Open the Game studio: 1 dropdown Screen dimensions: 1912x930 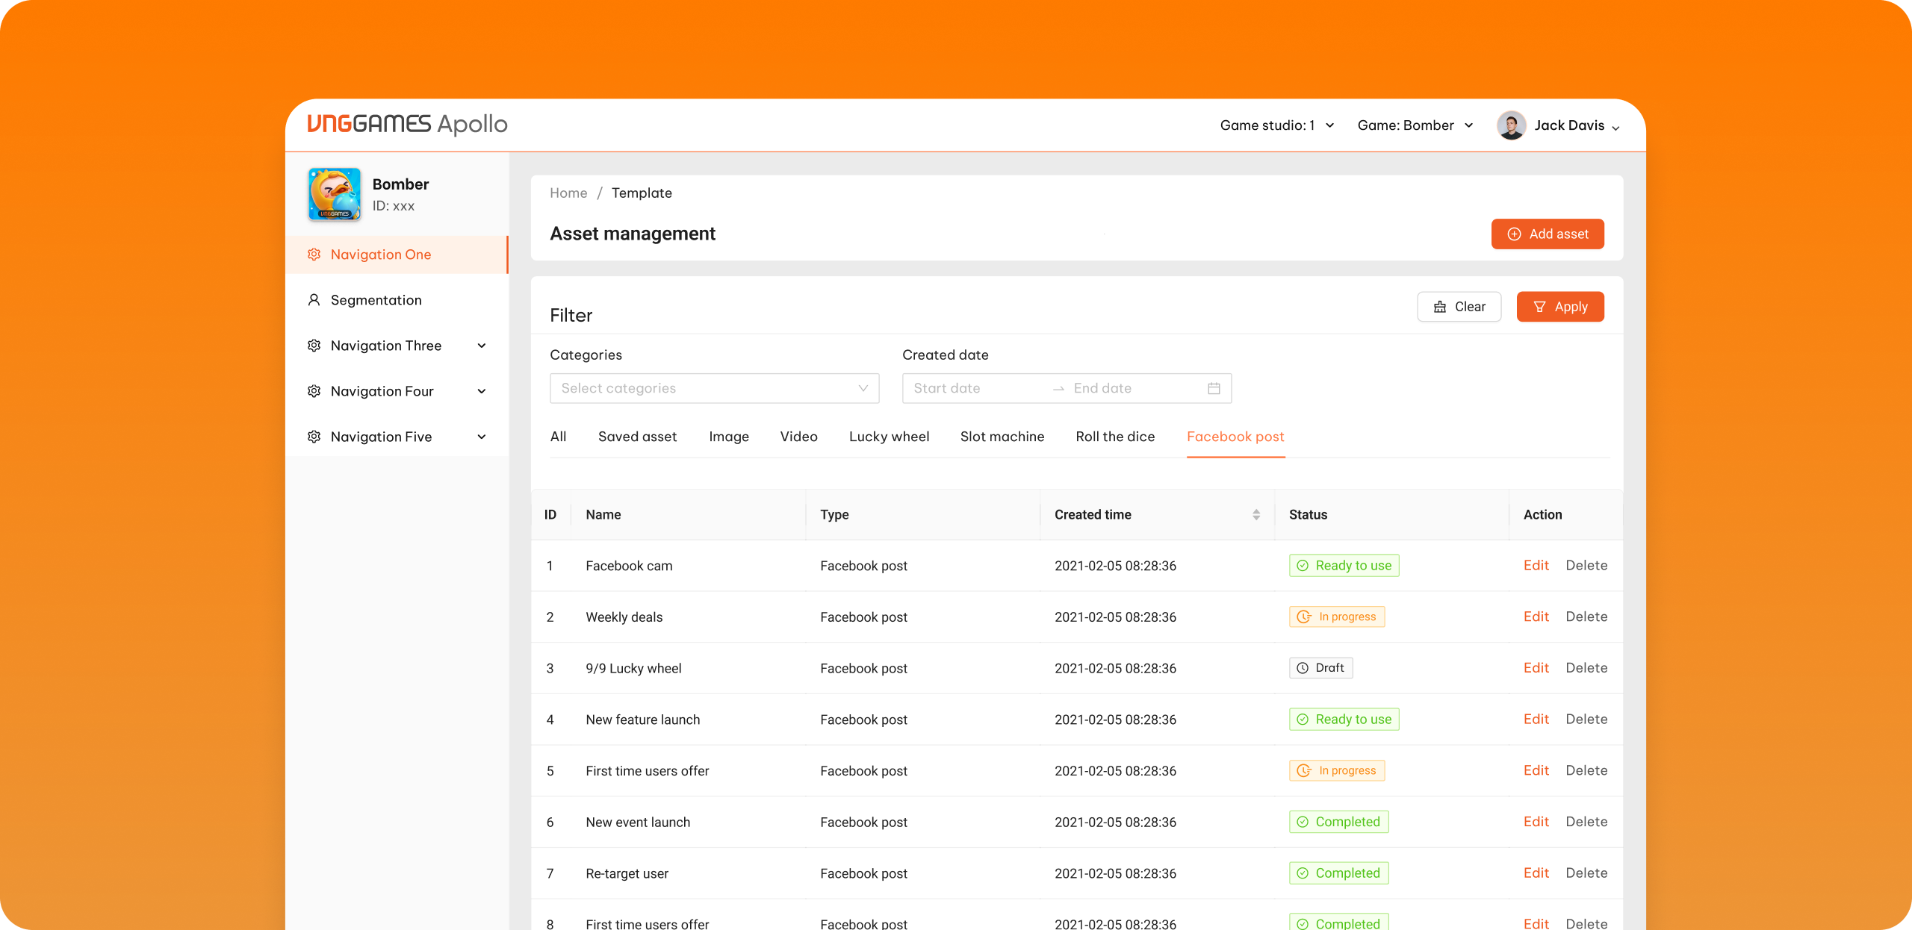pos(1276,125)
